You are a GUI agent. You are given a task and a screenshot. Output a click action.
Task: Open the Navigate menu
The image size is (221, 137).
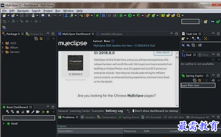[x=23, y=11]
